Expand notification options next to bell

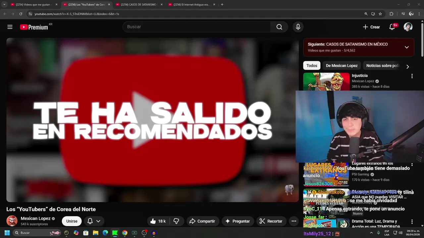tap(98, 221)
